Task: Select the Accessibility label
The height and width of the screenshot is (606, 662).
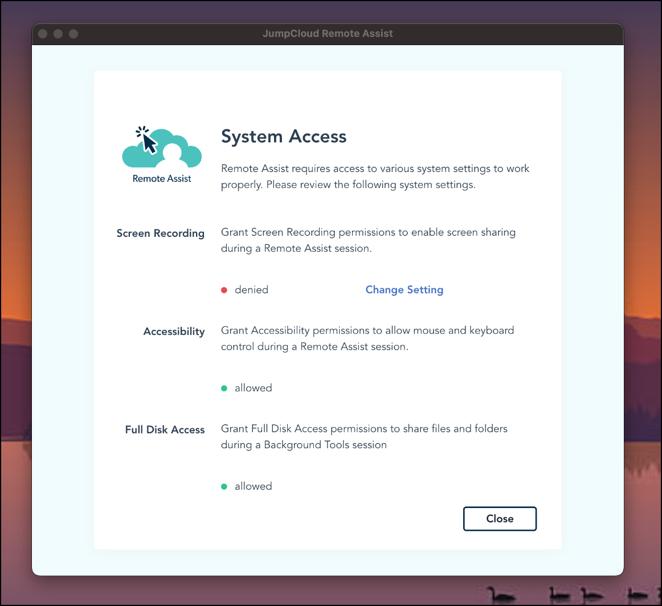Action: [174, 331]
